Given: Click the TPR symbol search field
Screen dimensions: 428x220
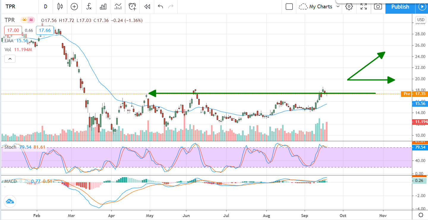Looking at the screenshot, I should [15, 7].
